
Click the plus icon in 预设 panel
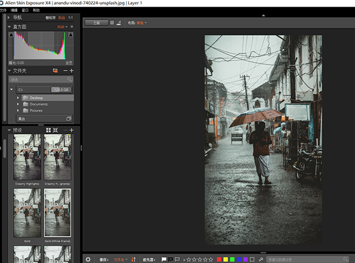[72, 130]
